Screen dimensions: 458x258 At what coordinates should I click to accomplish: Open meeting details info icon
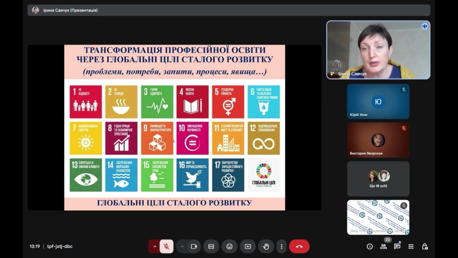[x=370, y=246]
